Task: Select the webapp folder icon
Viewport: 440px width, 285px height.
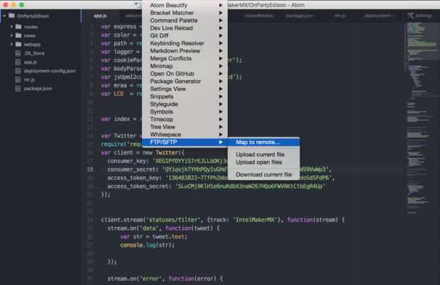Action: coord(18,44)
